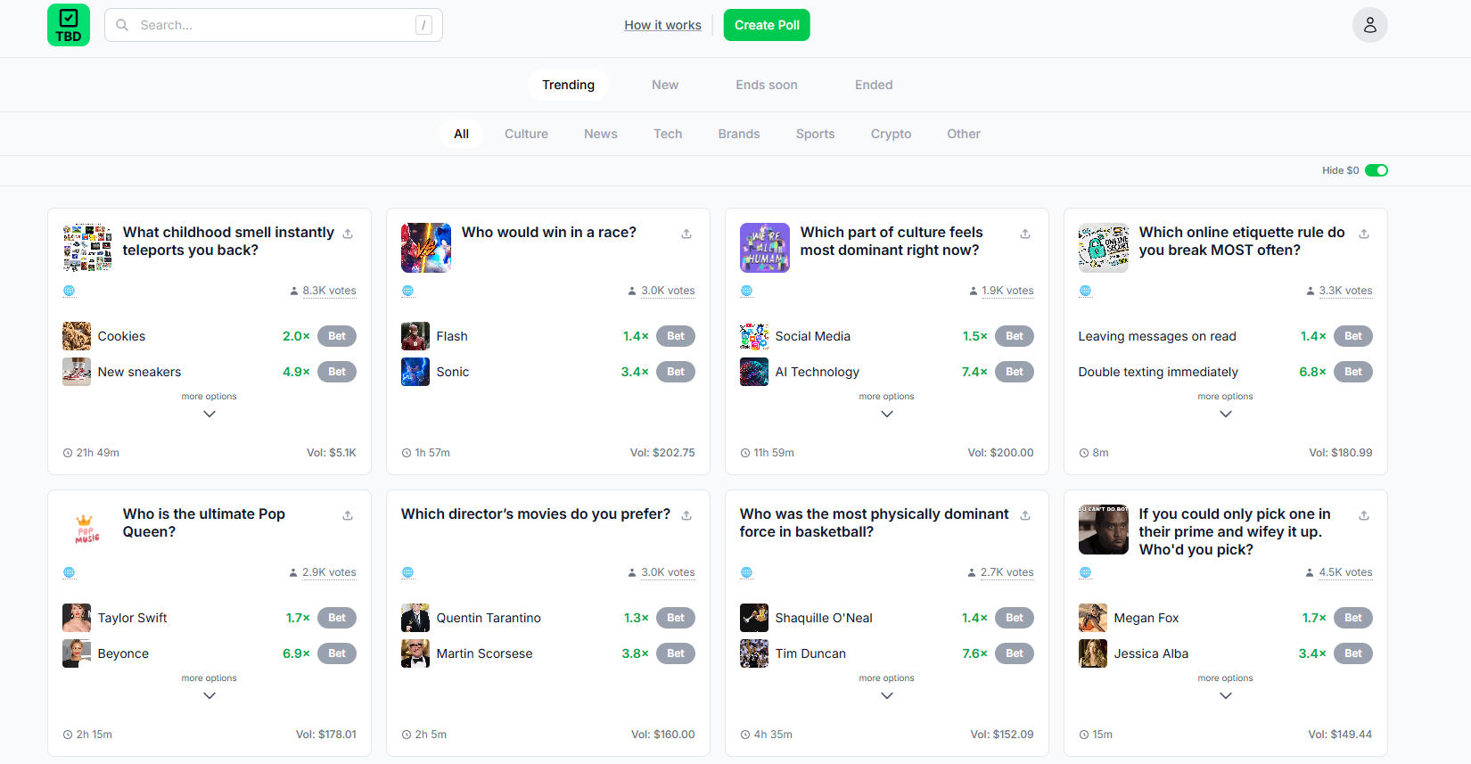
Task: Click the TBD logo icon
Action: point(69,25)
